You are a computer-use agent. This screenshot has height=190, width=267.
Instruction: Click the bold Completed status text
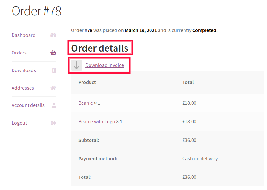pyautogui.click(x=205, y=30)
